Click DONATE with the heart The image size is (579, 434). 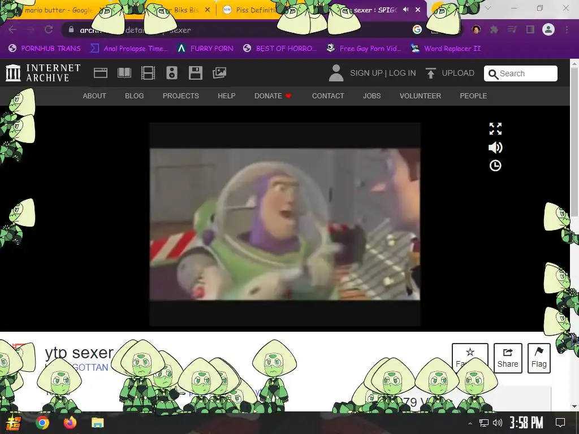[x=273, y=96]
